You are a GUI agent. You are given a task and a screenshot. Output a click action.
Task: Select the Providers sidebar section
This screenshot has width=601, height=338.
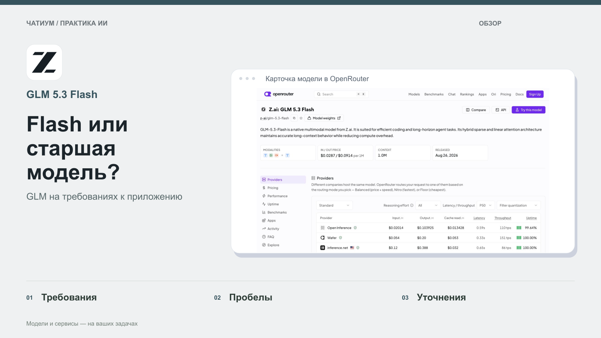283,180
